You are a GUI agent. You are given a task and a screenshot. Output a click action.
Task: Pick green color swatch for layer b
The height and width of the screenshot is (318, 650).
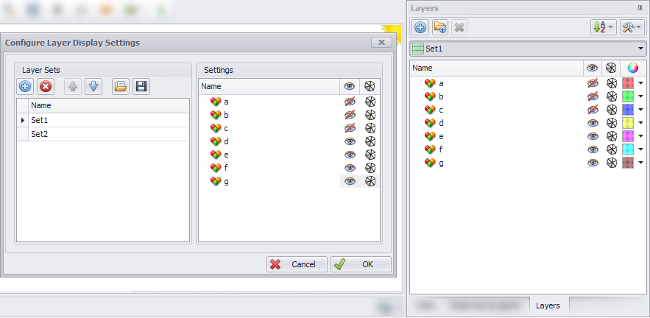[628, 96]
